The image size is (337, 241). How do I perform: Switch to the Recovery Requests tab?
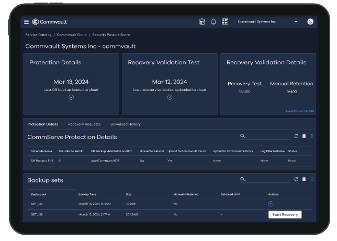point(84,124)
